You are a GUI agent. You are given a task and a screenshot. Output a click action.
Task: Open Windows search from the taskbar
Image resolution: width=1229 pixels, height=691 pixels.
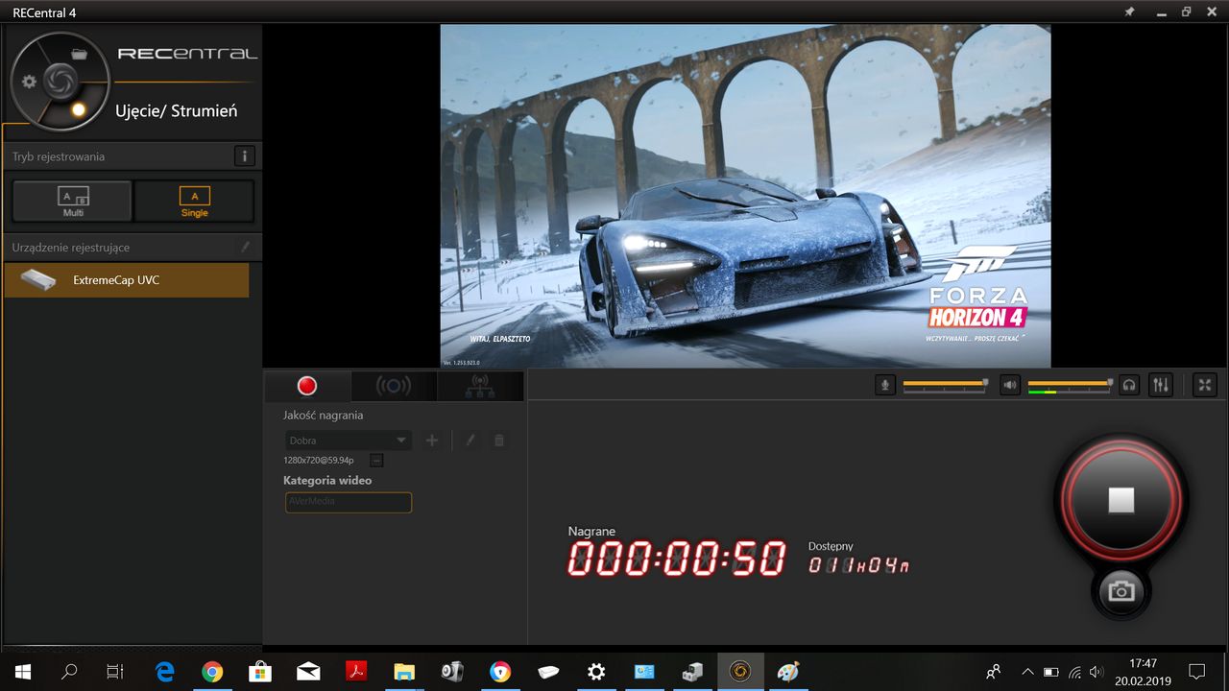tap(69, 672)
